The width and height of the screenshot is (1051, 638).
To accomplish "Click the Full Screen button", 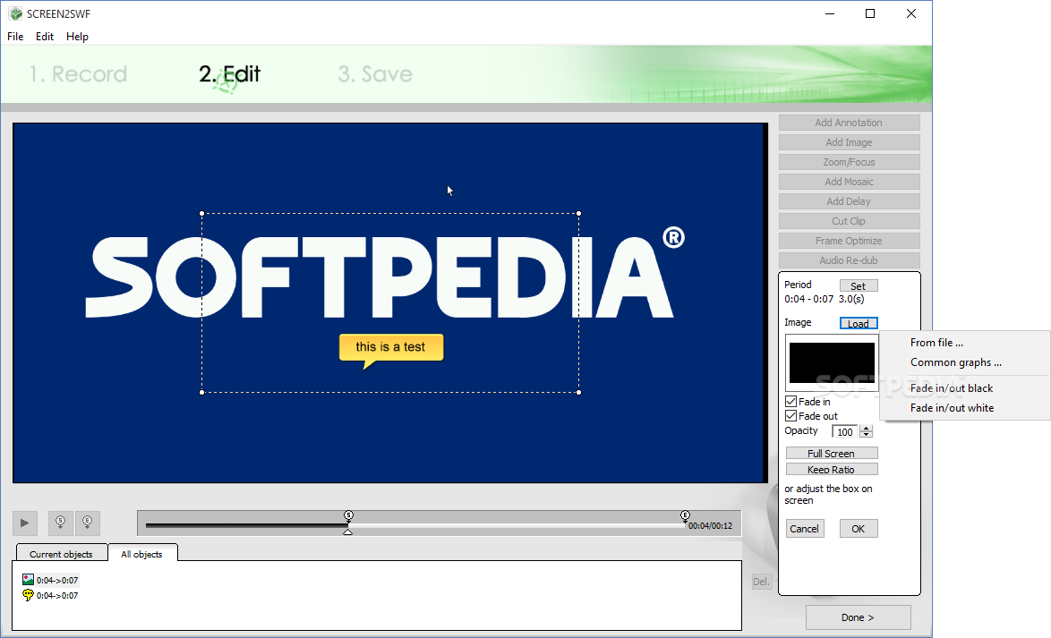I will coord(831,454).
